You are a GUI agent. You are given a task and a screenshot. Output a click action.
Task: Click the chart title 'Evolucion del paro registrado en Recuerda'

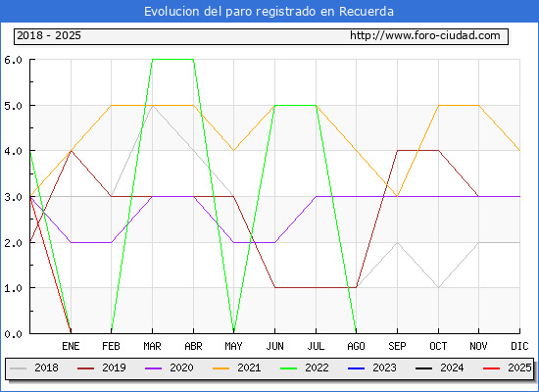click(x=269, y=12)
